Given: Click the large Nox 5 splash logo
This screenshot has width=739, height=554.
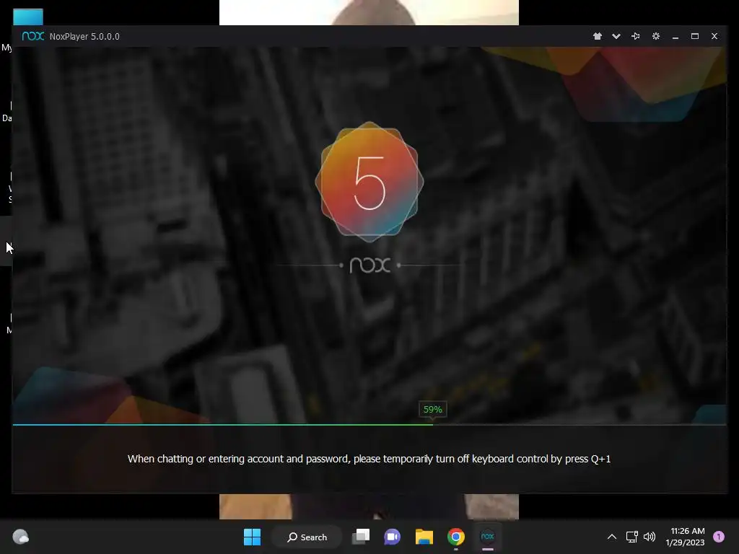Looking at the screenshot, I should pos(369,183).
